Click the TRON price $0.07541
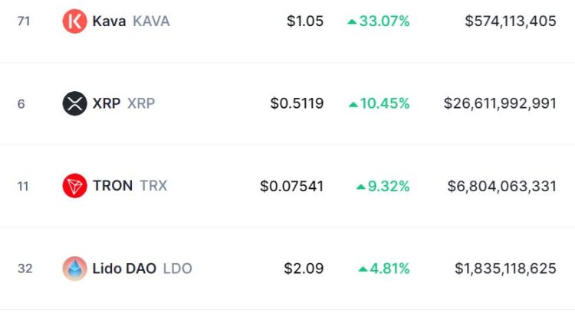575x329 pixels. pyautogui.click(x=291, y=186)
